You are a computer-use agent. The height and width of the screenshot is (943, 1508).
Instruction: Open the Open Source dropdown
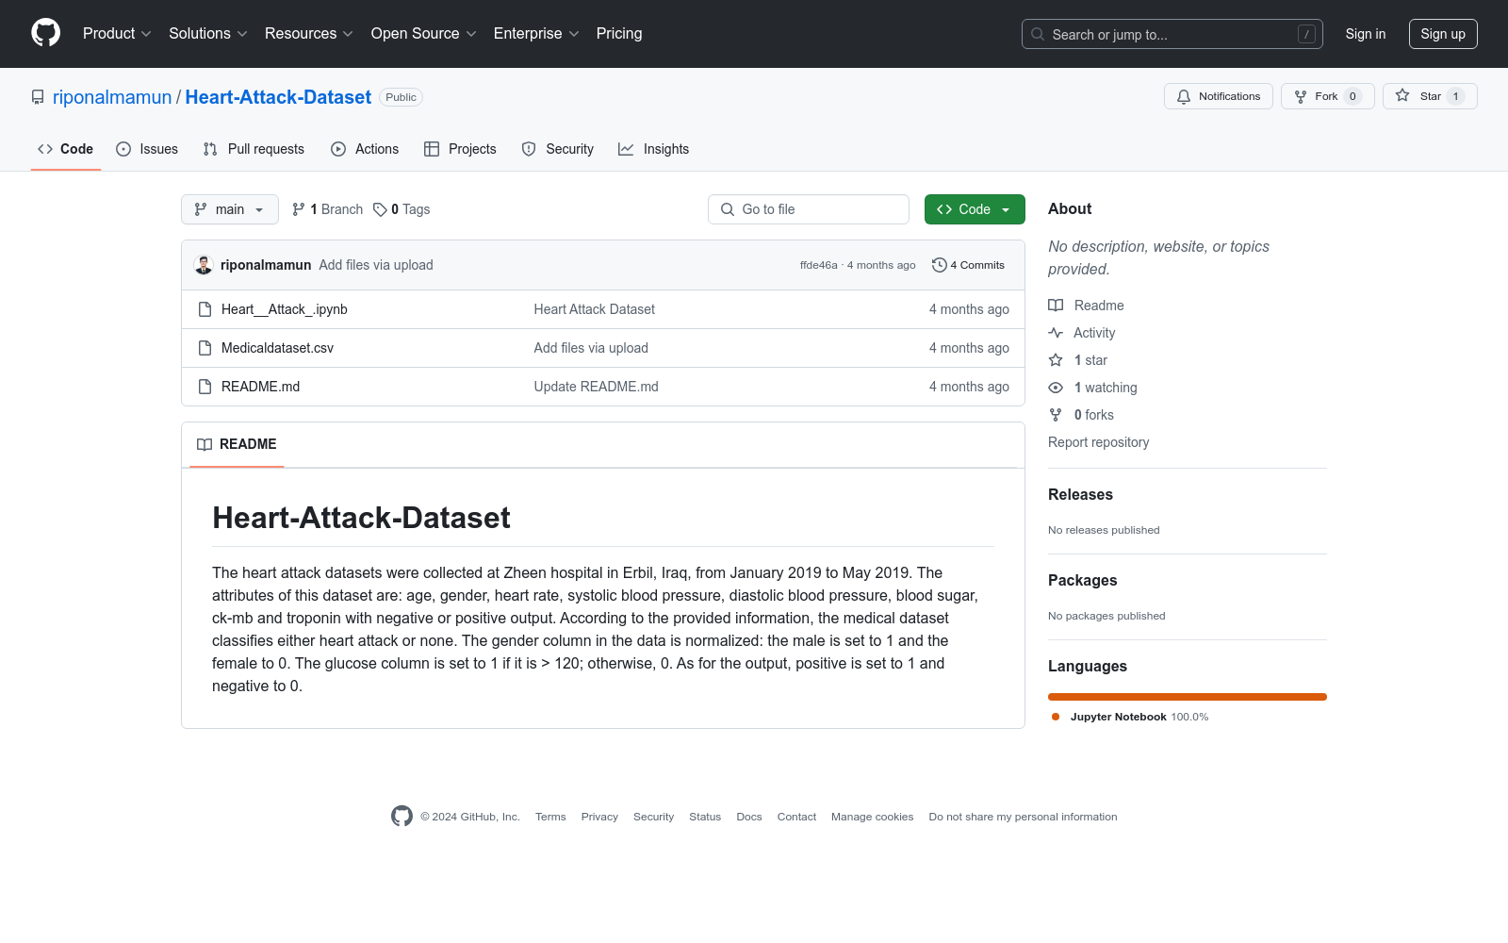click(424, 33)
